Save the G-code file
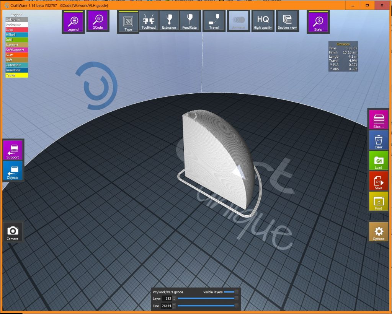392x314 pixels. click(378, 182)
